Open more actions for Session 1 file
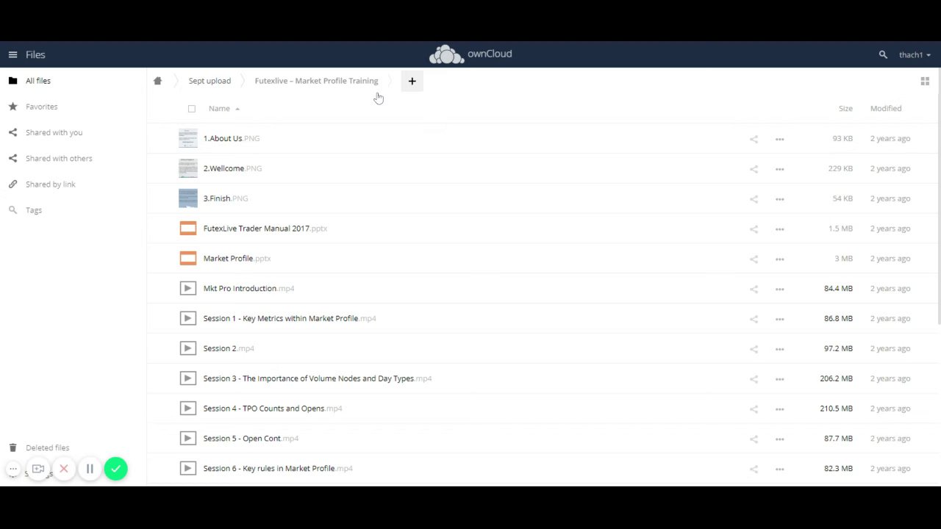This screenshot has width=941, height=529. (x=779, y=319)
